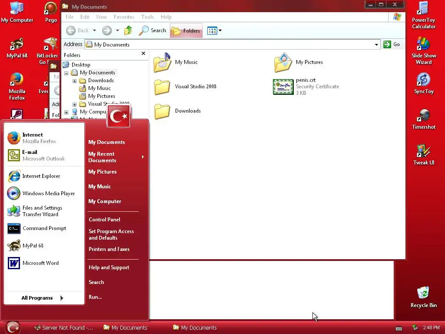Open My Music folder in file pane

click(x=176, y=62)
